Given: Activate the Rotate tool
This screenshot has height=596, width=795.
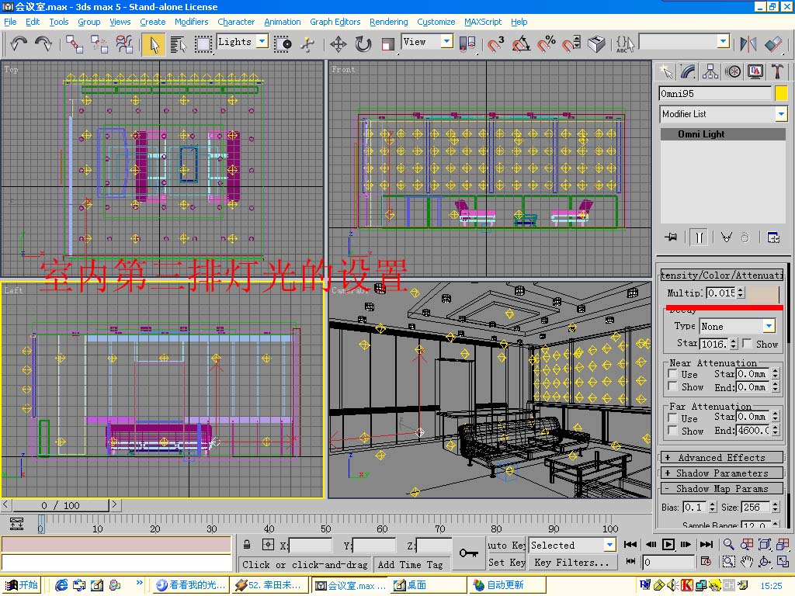Looking at the screenshot, I should [363, 43].
